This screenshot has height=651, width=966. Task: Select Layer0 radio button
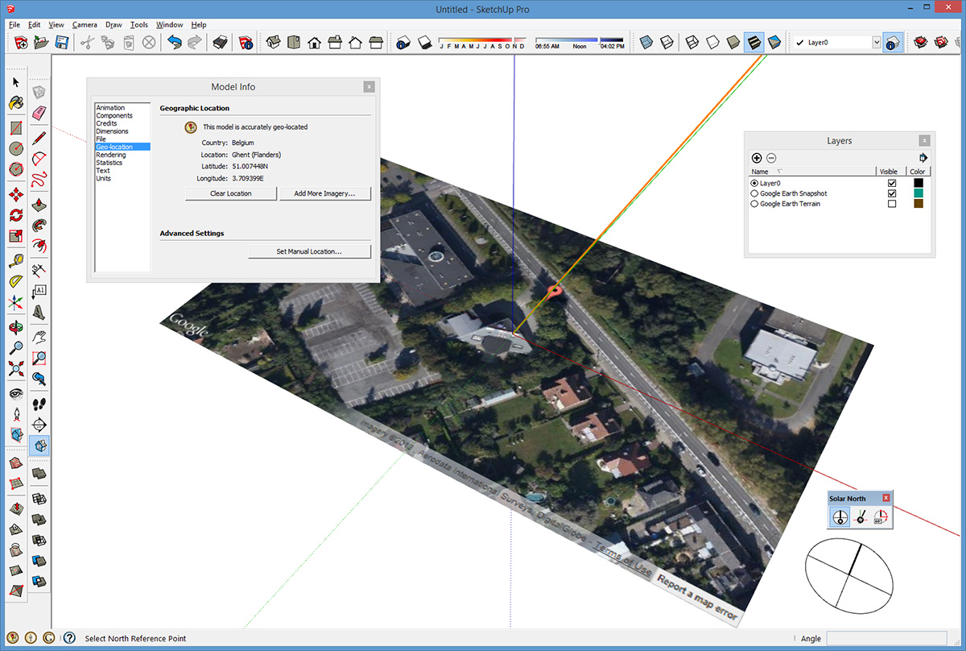point(754,184)
